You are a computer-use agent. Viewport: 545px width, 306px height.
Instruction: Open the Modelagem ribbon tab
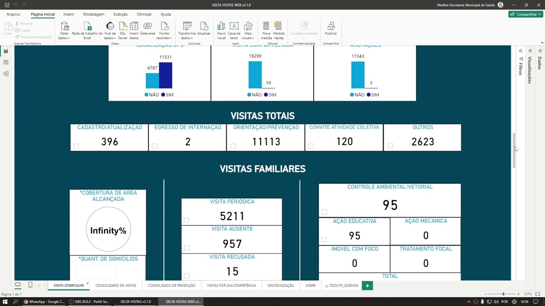point(94,14)
